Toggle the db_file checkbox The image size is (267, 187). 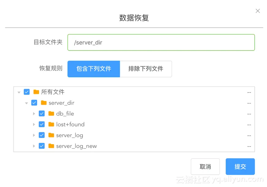pos(42,113)
